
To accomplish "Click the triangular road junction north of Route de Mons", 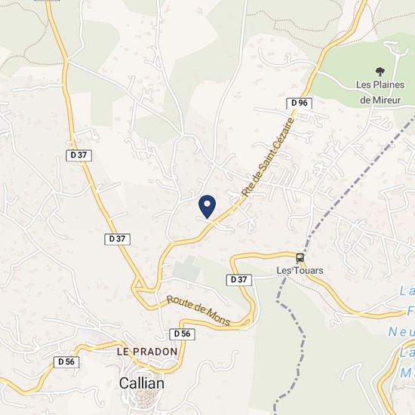I will (138, 283).
